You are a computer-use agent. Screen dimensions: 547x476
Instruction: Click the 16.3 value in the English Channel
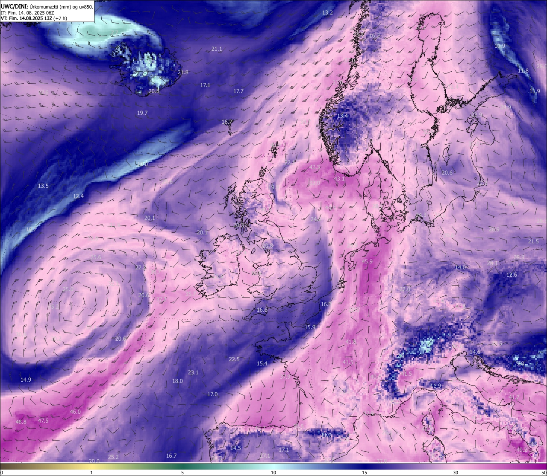(x=326, y=304)
